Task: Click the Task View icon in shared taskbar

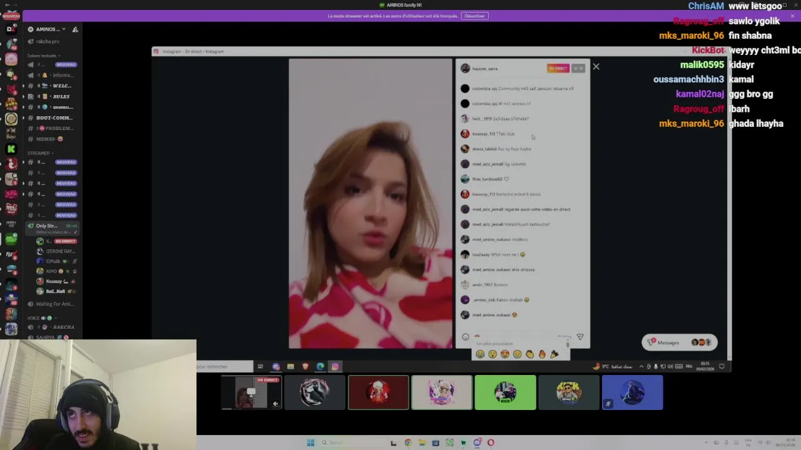Action: click(260, 366)
